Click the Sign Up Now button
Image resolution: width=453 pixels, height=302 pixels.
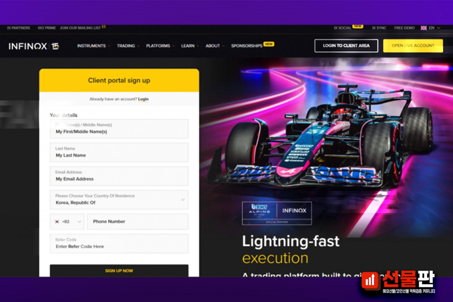[x=119, y=271]
